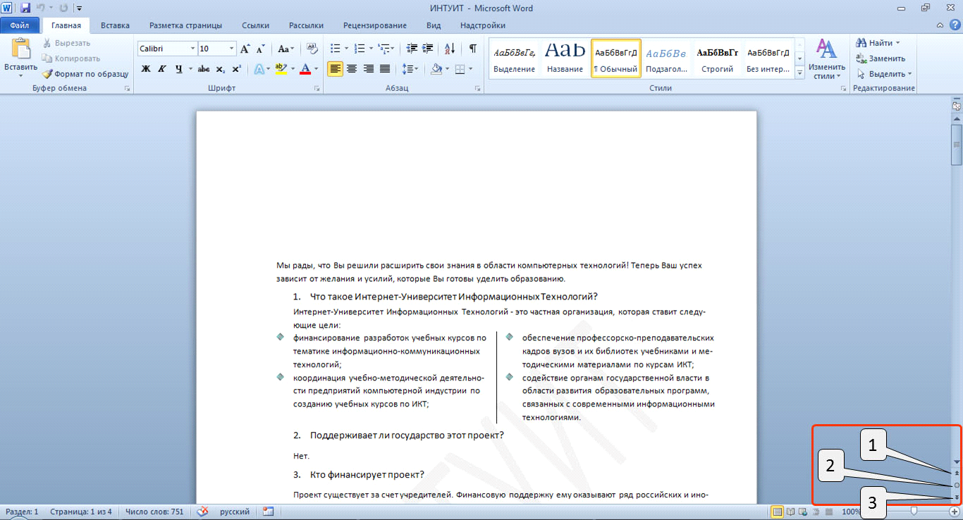Click the zoom in plus button
This screenshot has height=520, width=963.
955,512
